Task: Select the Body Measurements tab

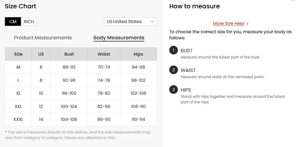Action: [119, 38]
